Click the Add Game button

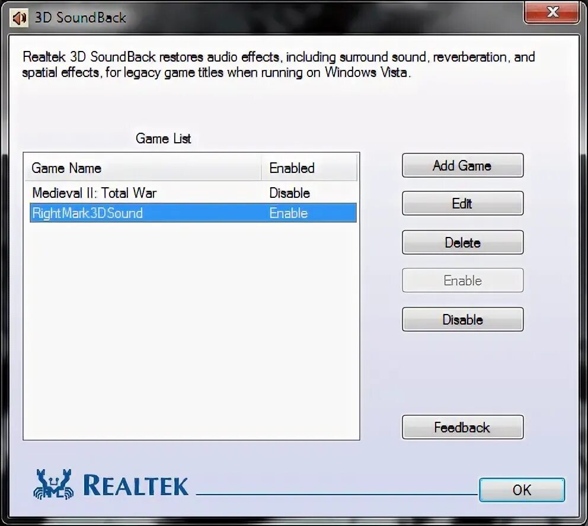(462, 165)
